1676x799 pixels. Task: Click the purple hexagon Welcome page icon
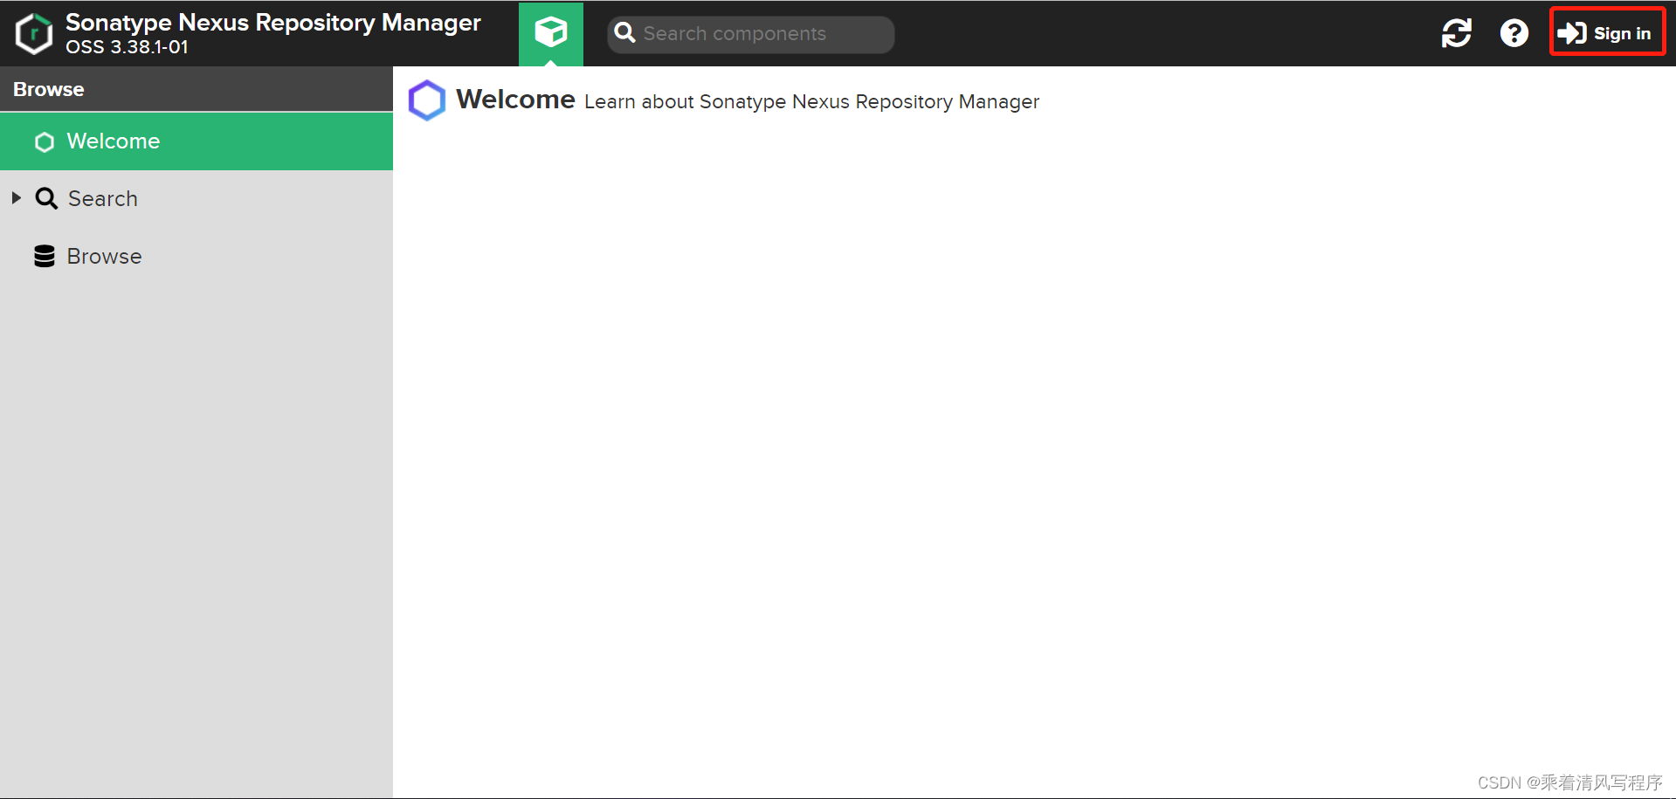[427, 100]
